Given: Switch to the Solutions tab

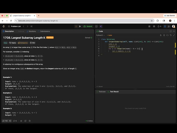Looking at the screenshot, I should (x=31, y=31).
